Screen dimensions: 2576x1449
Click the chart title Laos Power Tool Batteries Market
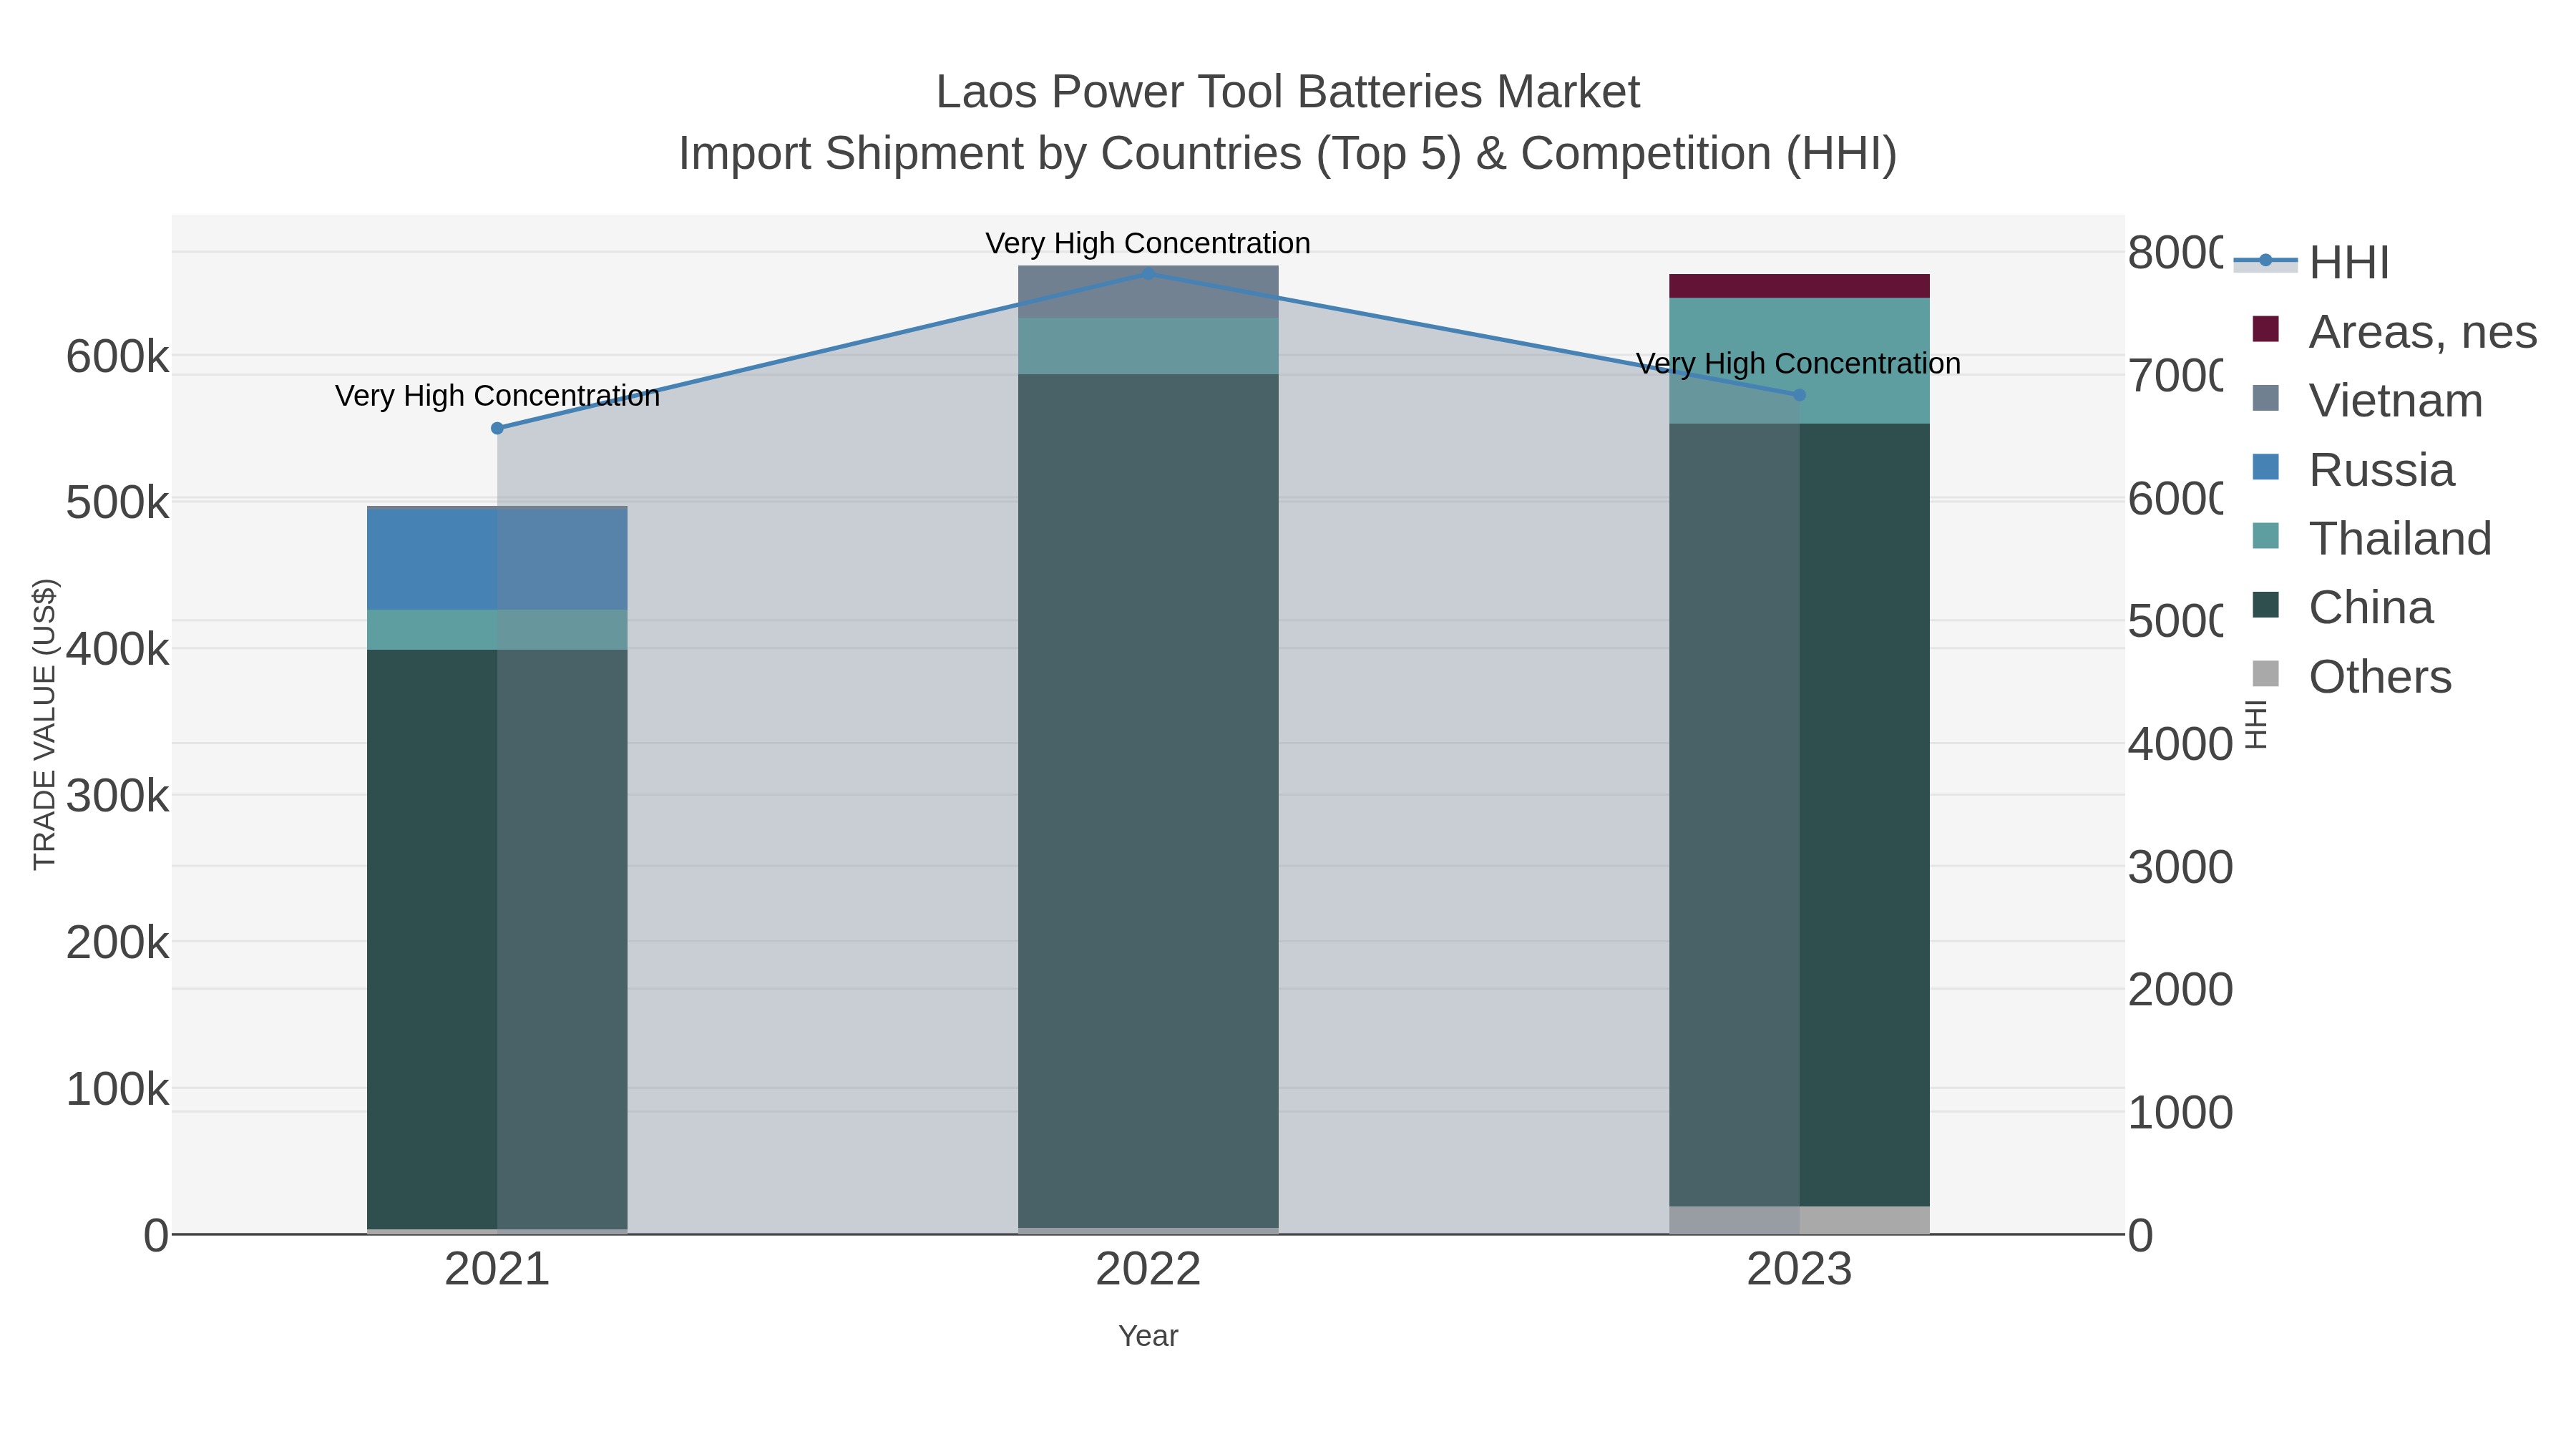[x=1287, y=92]
